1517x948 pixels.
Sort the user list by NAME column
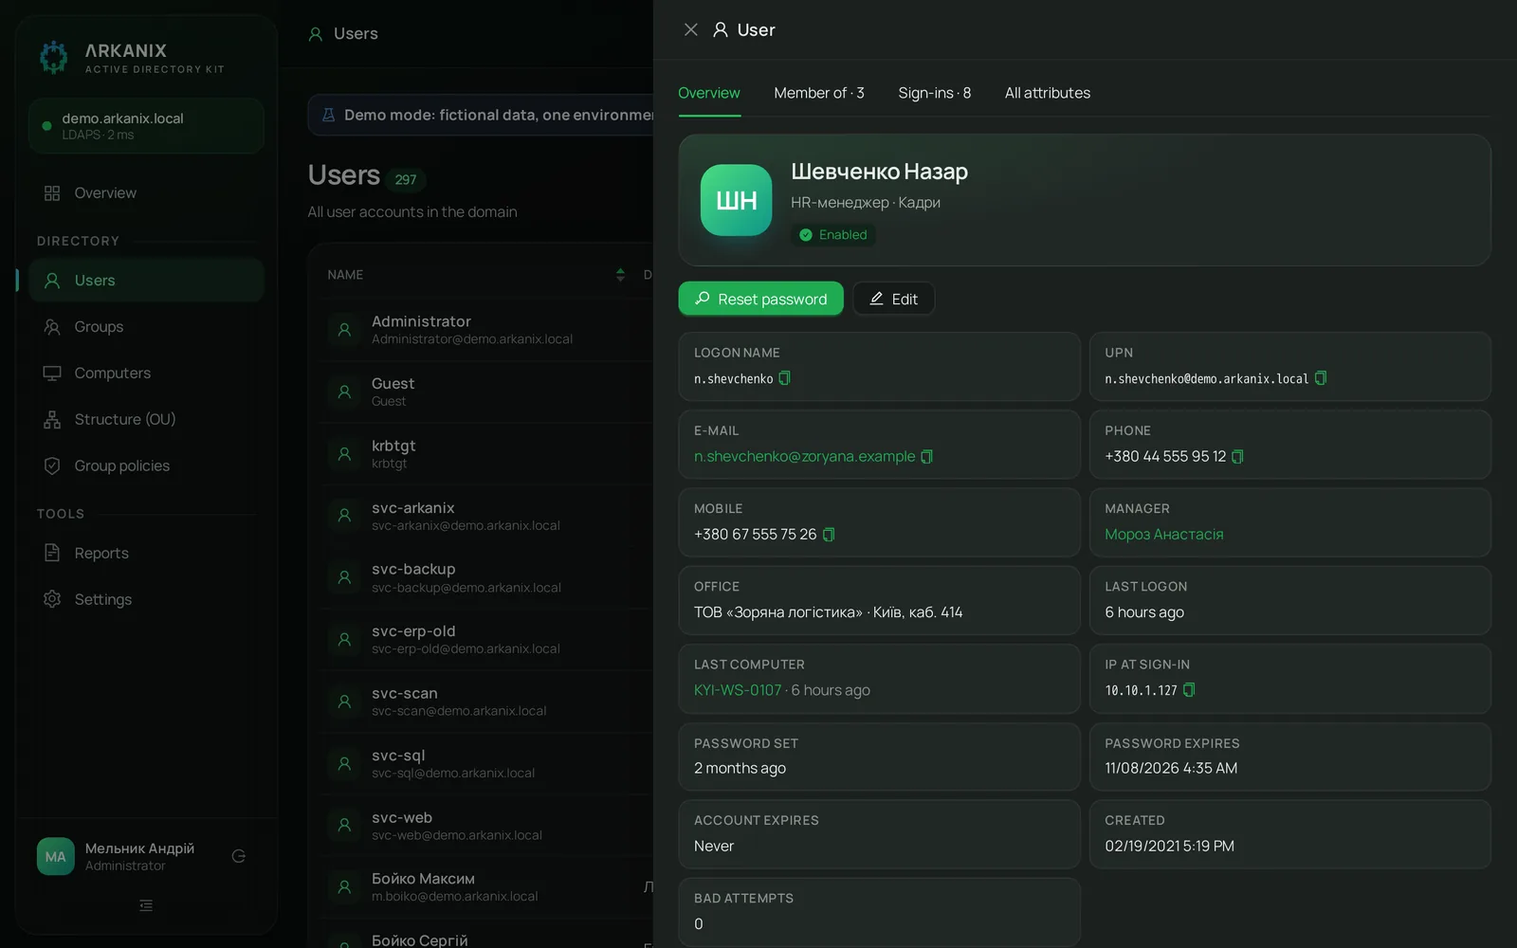[x=620, y=275]
